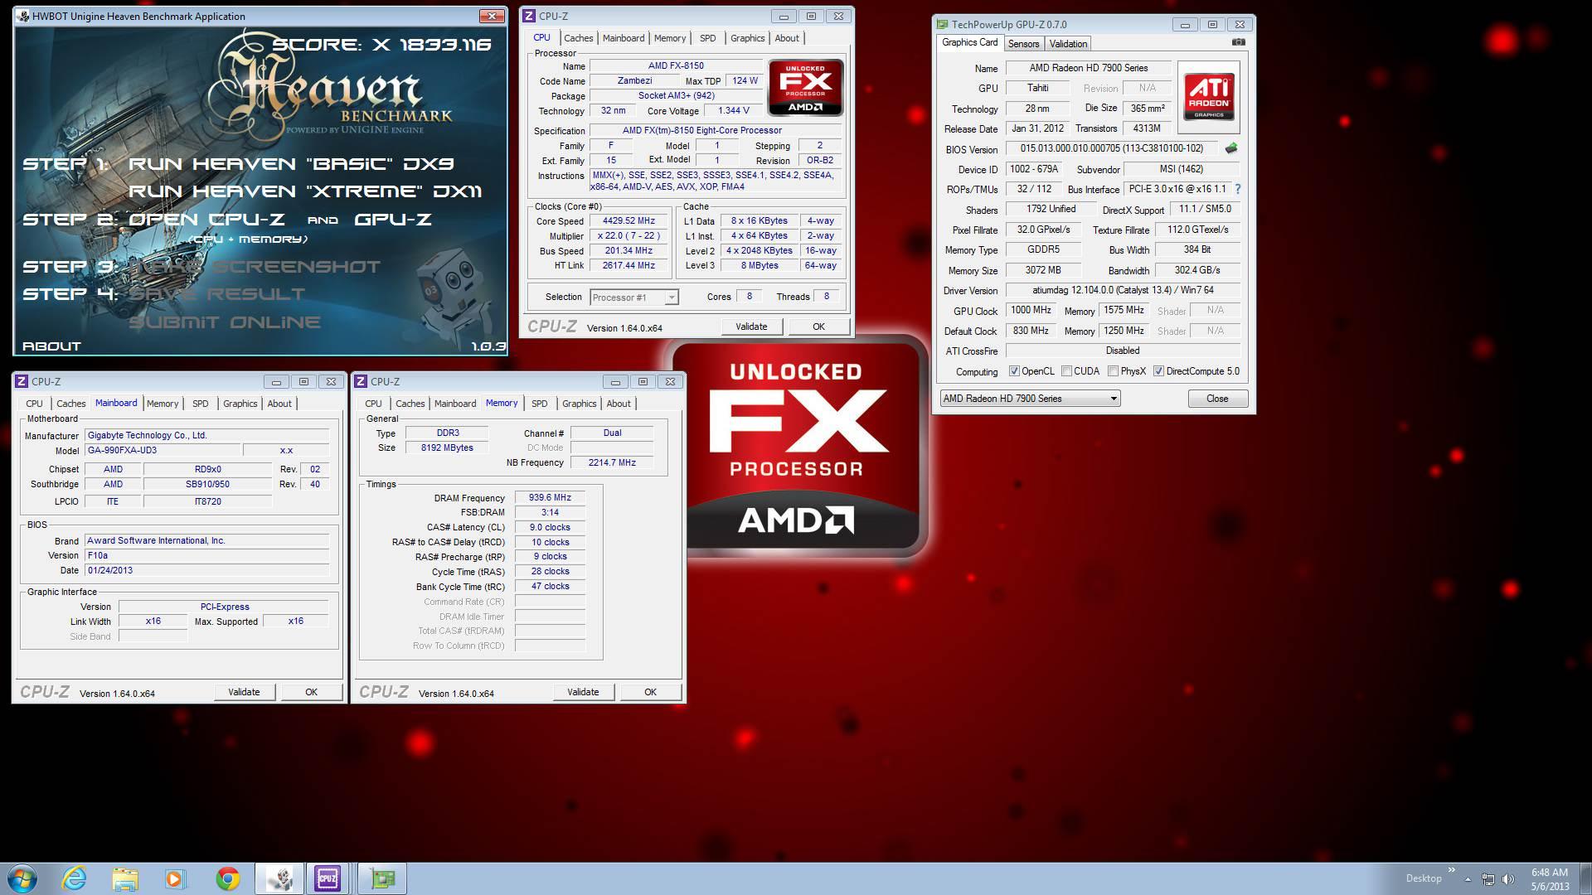The width and height of the screenshot is (1592, 895).
Task: Click the Driver Version field in GPU-Z
Action: click(x=1123, y=290)
